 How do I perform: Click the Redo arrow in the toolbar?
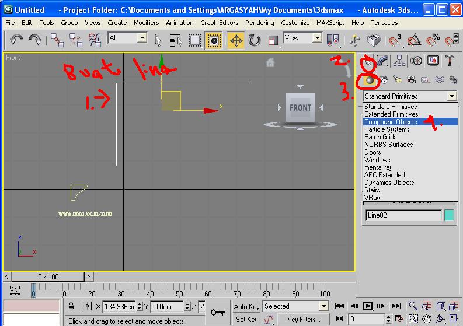pos(35,40)
